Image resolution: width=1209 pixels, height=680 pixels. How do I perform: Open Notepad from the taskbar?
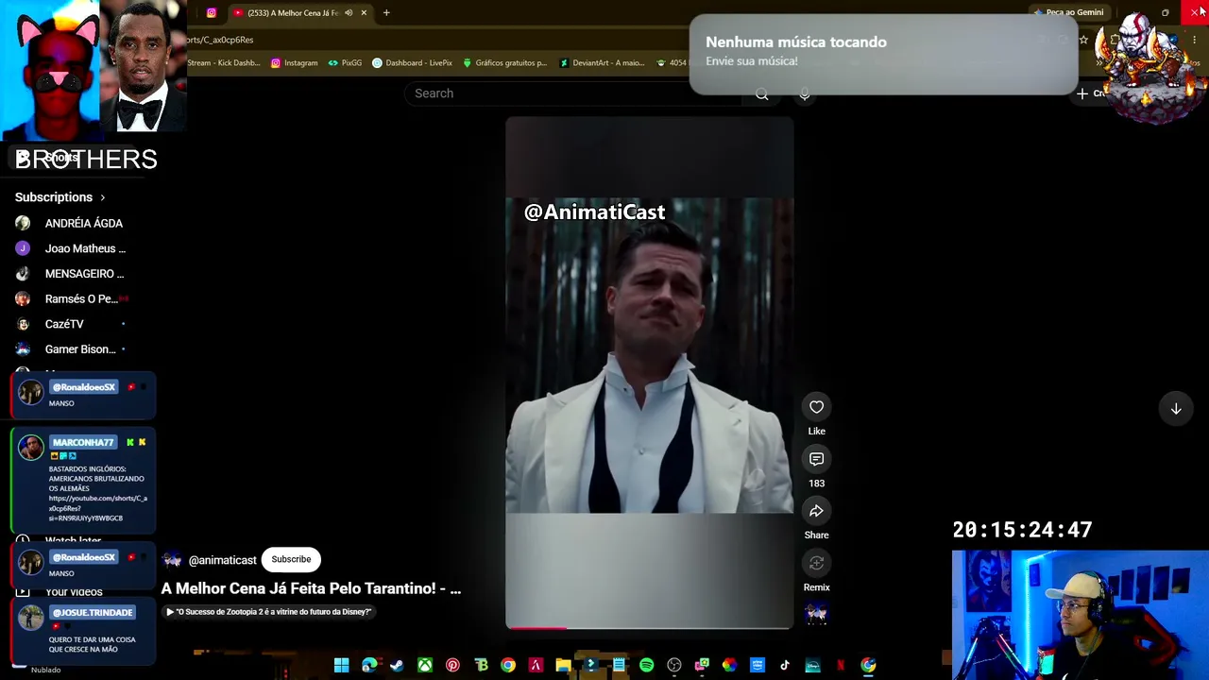619,666
